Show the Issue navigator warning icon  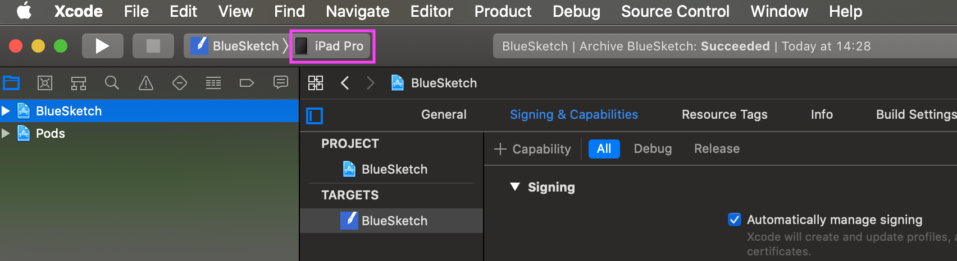146,83
